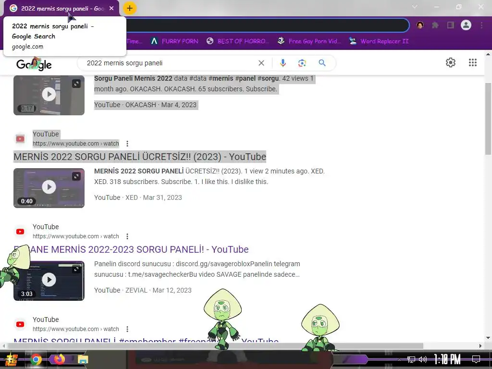Go to the Google logo homepage
This screenshot has width=492, height=369.
[34, 64]
